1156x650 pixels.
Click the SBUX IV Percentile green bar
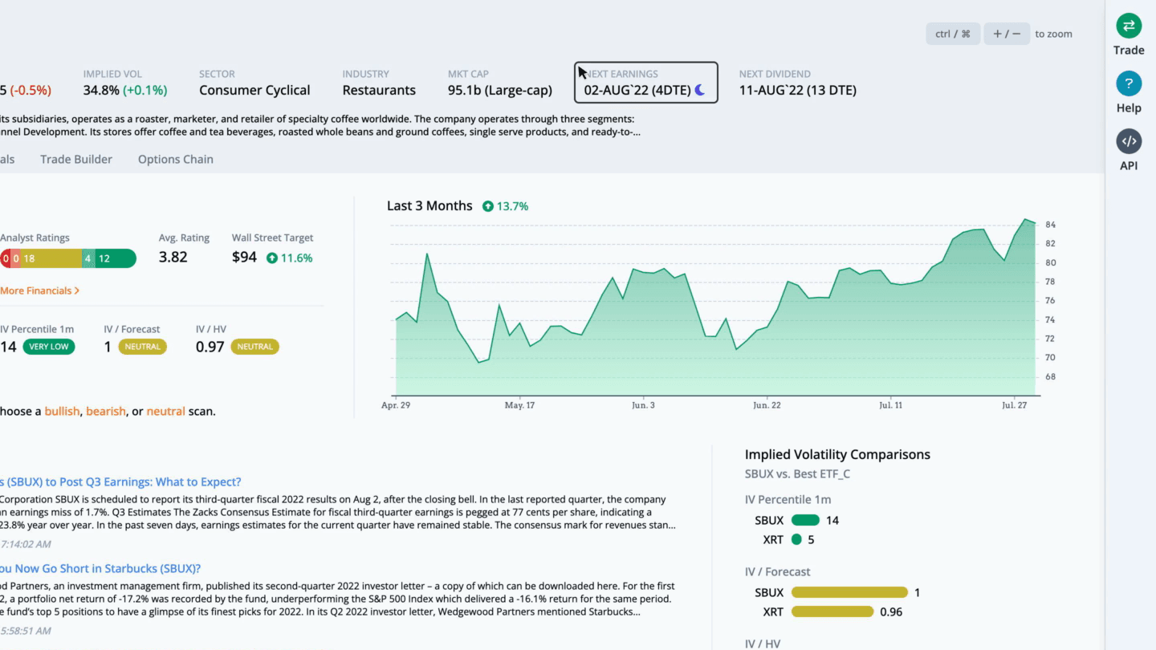(805, 520)
